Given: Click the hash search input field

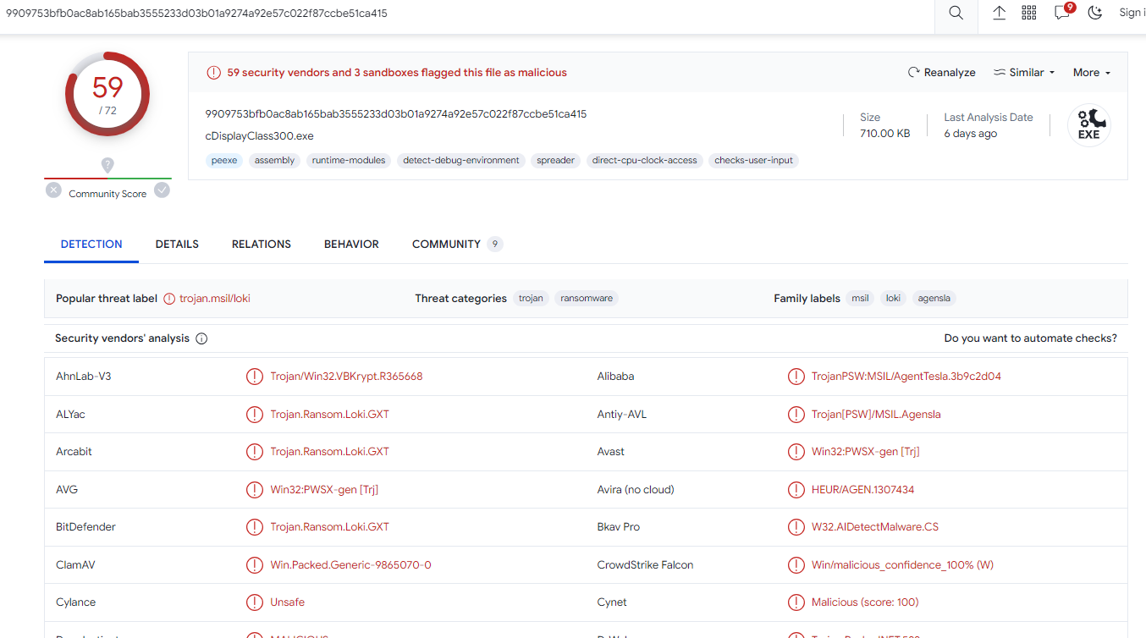Looking at the screenshot, I should click(x=466, y=14).
